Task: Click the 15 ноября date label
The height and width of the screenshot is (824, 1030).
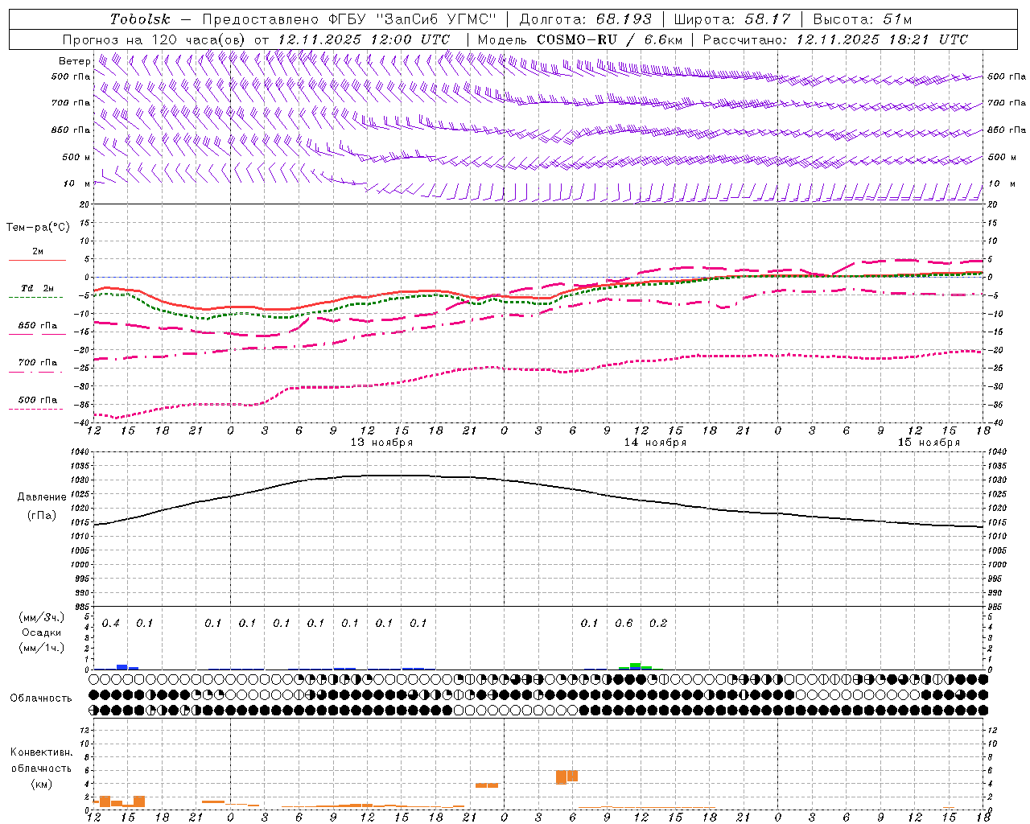Action: (929, 443)
